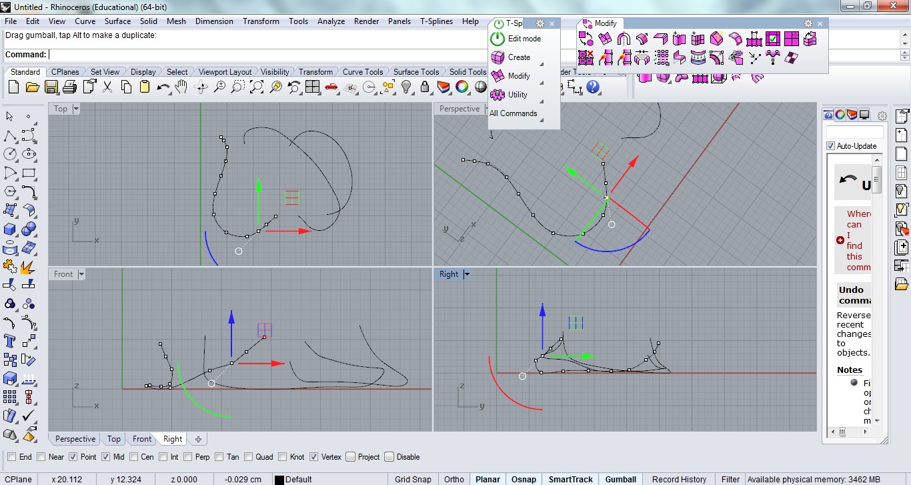Click the Zoom Extents icon
Image resolution: width=911 pixels, height=485 pixels.
coord(257,87)
